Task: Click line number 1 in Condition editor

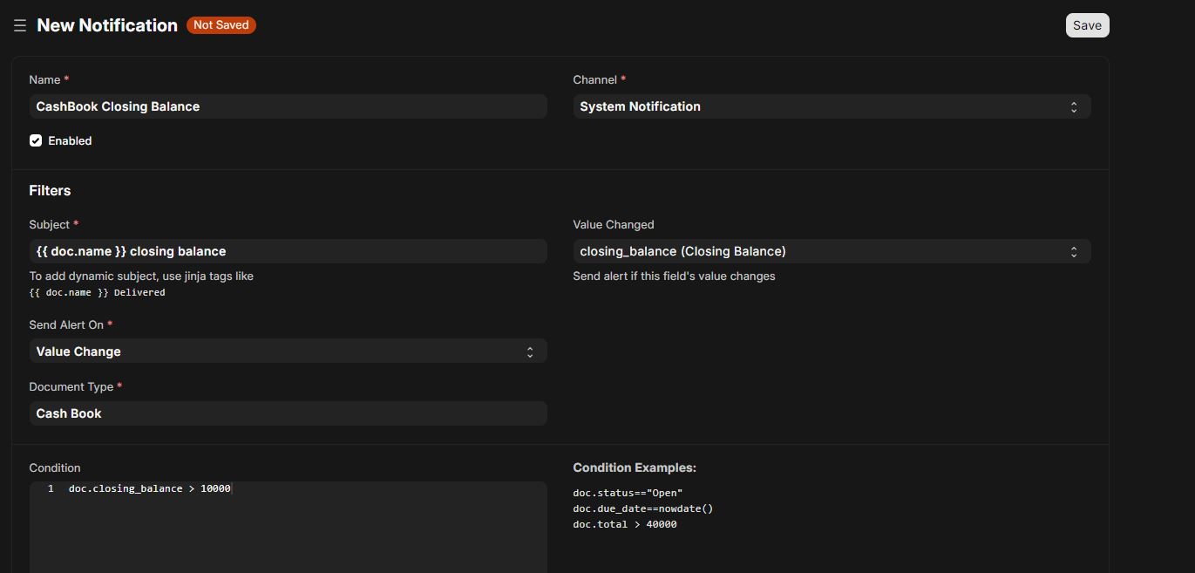Action: click(51, 488)
